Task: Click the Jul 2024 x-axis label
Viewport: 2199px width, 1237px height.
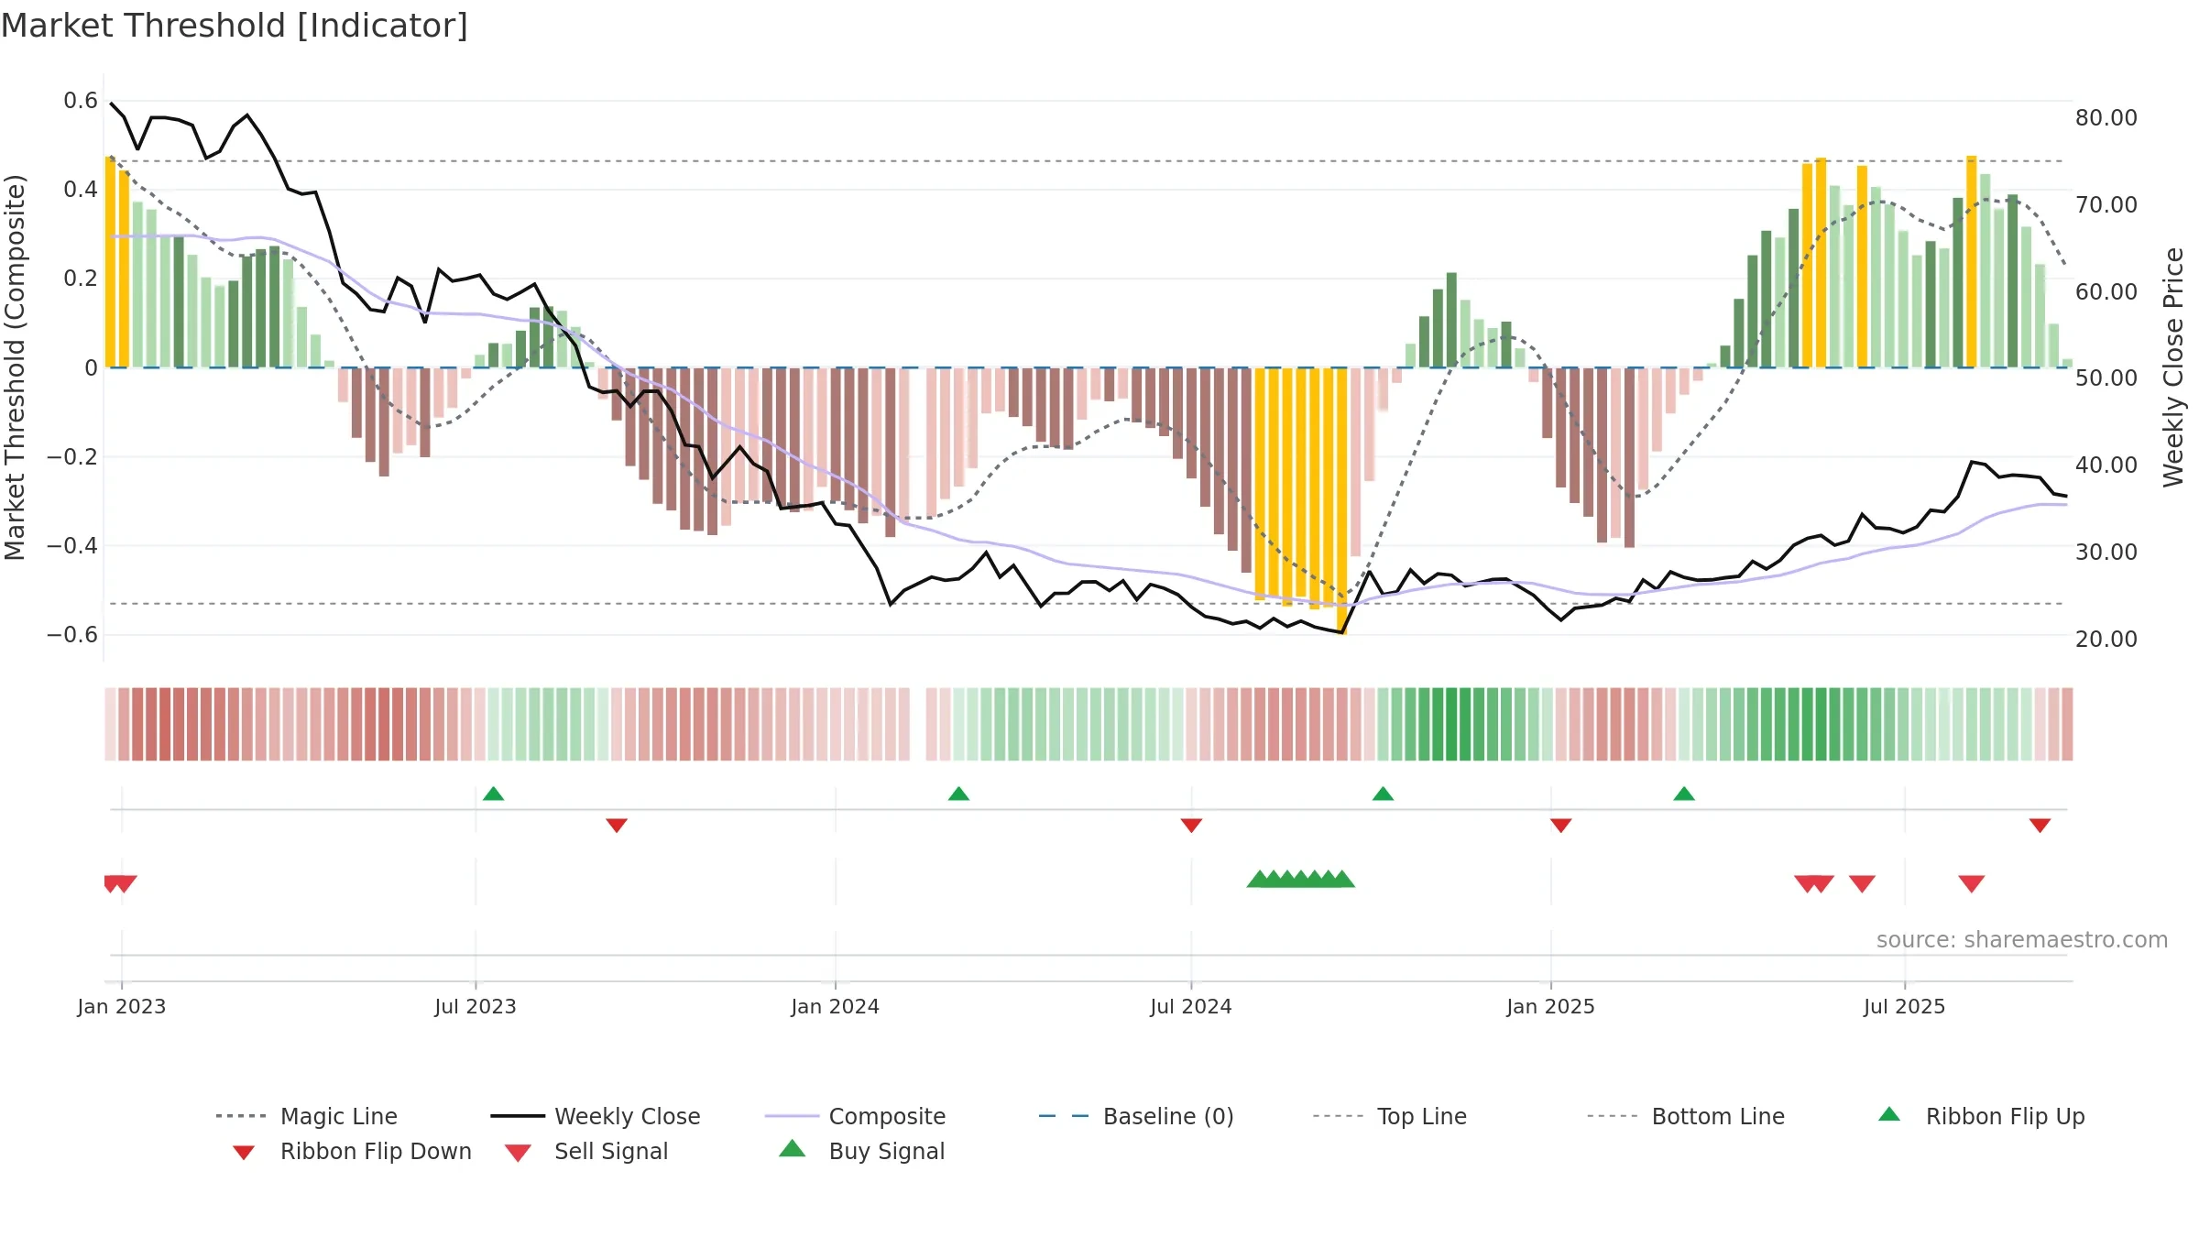Action: coord(1191,1007)
